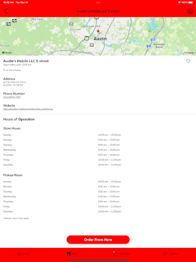Tap Tuesday under Pickup Hours
The height and width of the screenshot is (262, 196).
click(8, 192)
